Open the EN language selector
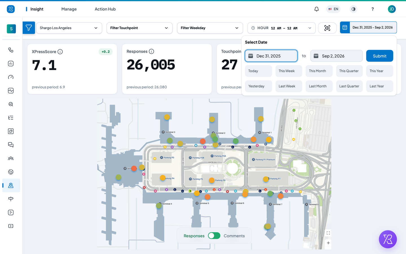 [x=333, y=9]
